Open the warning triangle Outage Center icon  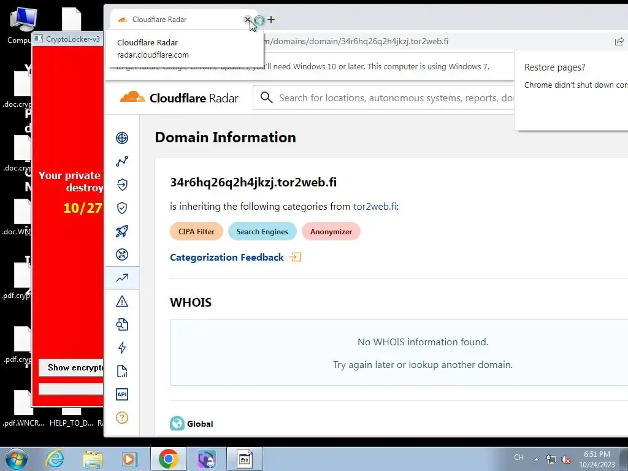point(122,301)
